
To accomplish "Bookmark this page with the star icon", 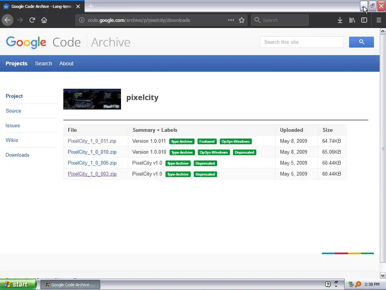I will 242,20.
